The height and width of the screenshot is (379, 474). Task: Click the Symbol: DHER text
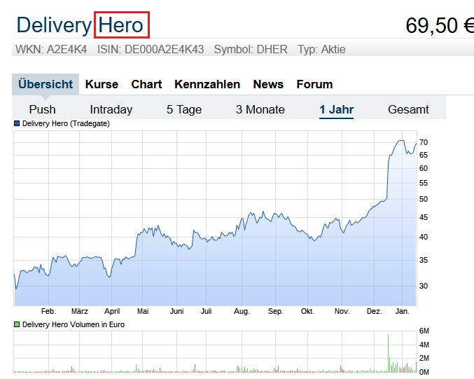(251, 49)
